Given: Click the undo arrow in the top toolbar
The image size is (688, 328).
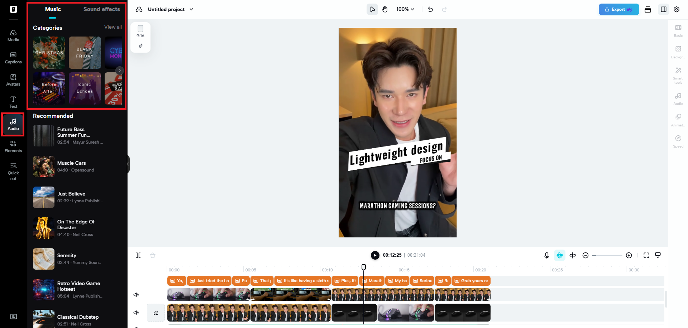Looking at the screenshot, I should 430,9.
